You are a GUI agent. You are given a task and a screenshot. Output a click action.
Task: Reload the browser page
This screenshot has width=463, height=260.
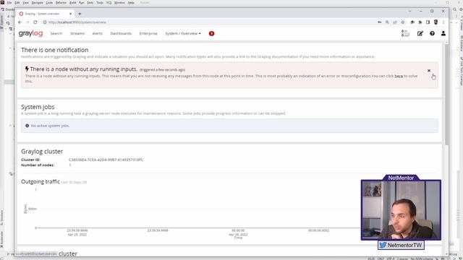click(35, 22)
